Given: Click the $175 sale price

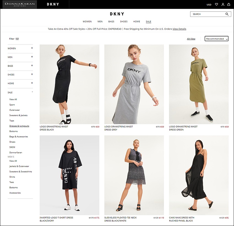Looking at the screenshot, I should (97, 218).
